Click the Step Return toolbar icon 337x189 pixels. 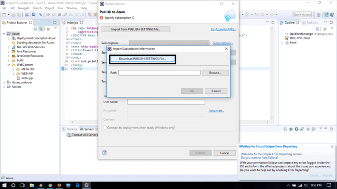tap(82, 14)
